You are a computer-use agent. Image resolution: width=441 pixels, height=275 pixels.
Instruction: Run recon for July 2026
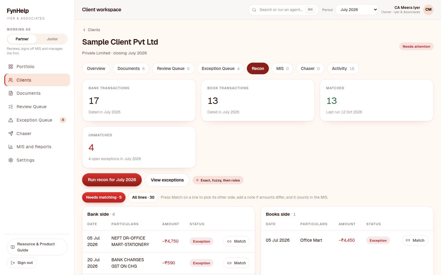coord(112,180)
